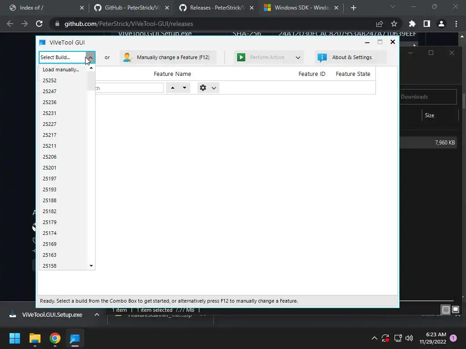Click build list scroll up arrow
Viewport: 466px width, 349px height.
point(91,68)
